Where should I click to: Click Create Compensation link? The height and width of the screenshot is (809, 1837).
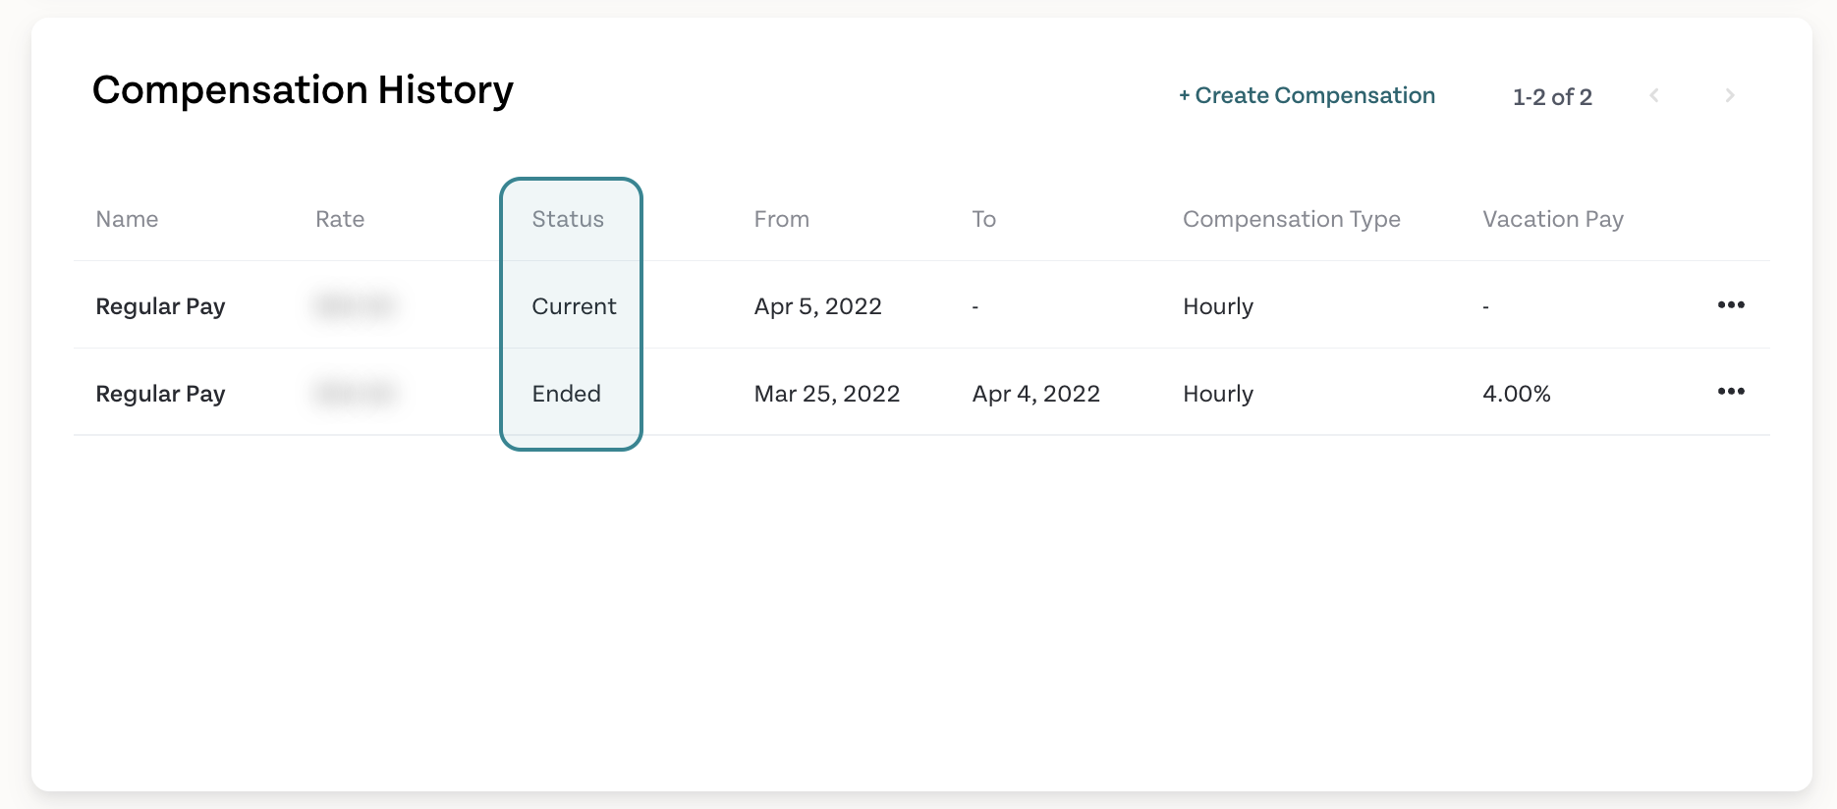click(x=1307, y=95)
